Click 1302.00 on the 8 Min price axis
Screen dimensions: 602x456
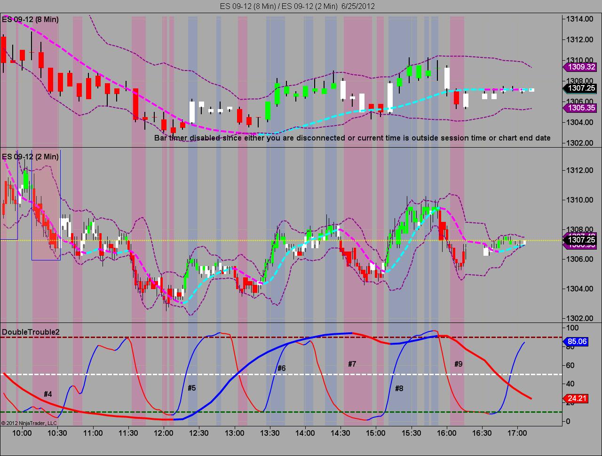pos(580,143)
